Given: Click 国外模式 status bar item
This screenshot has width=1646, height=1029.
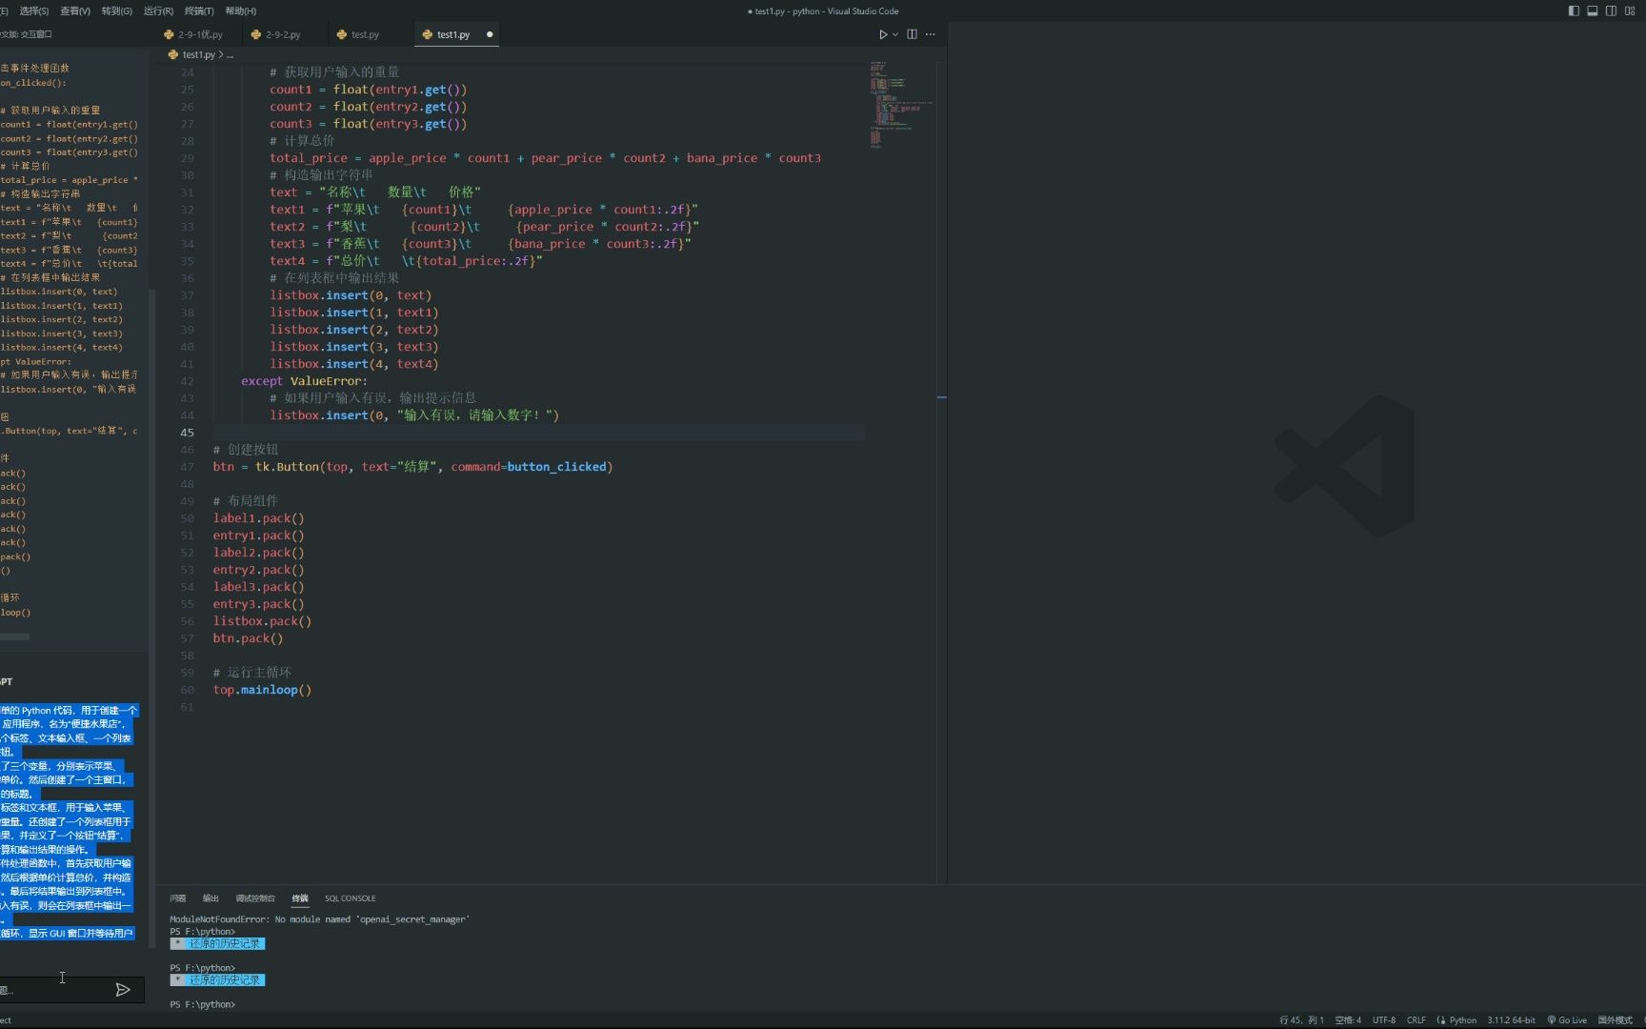Looking at the screenshot, I should [x=1615, y=1020].
